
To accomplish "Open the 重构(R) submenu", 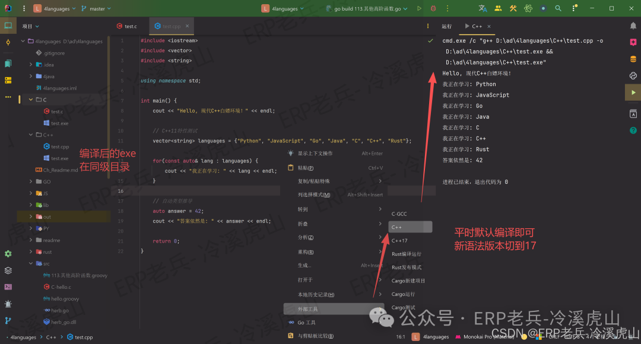I will tap(335, 252).
